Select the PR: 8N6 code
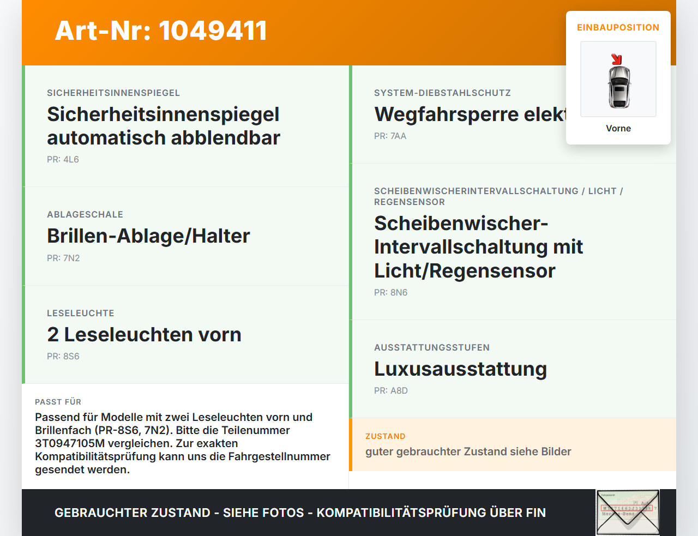Screen dimensions: 698x536 [x=391, y=292]
